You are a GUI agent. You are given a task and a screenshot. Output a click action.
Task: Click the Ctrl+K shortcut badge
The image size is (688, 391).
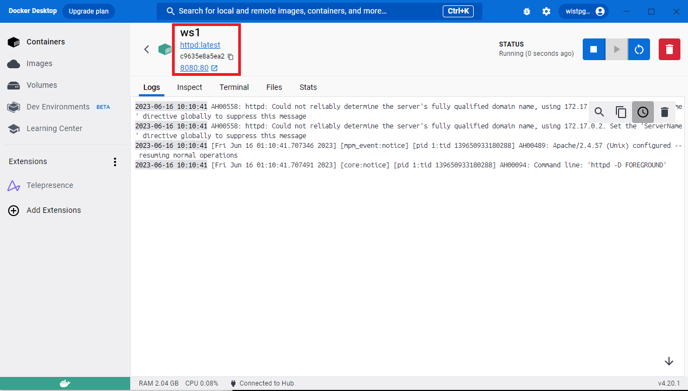pos(459,11)
